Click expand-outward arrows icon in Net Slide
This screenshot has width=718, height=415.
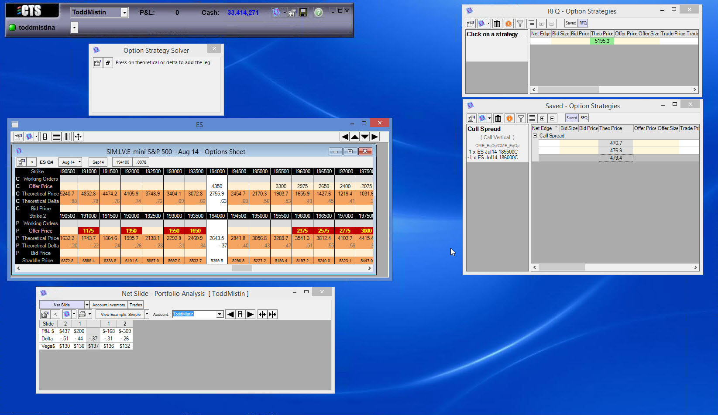point(262,314)
